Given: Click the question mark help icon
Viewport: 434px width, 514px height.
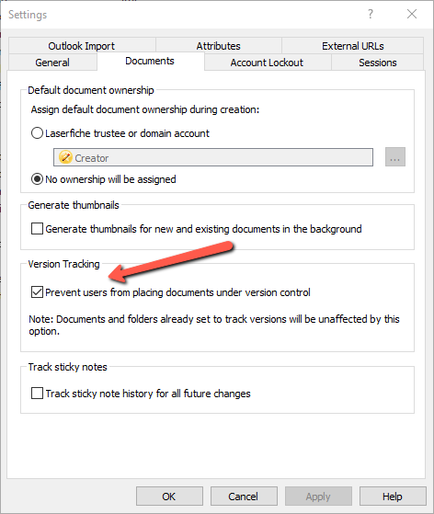Looking at the screenshot, I should click(371, 14).
